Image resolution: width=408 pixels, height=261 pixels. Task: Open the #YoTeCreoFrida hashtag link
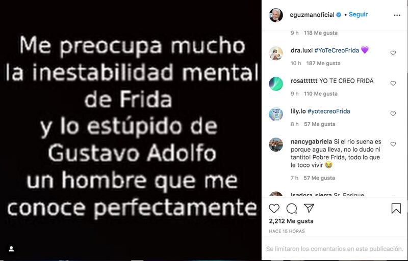[337, 50]
